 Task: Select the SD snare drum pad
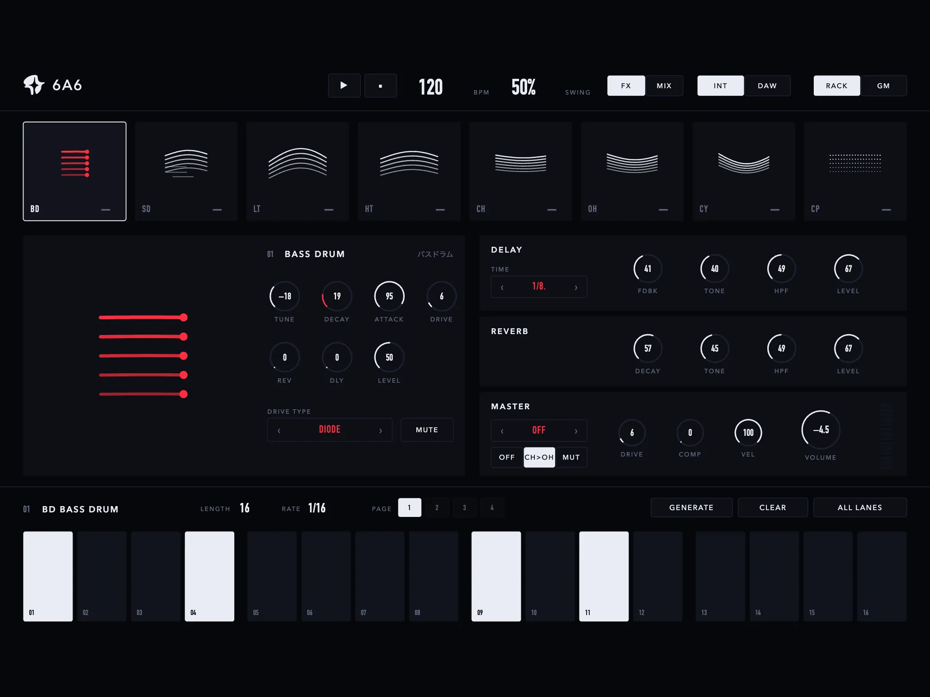[186, 171]
